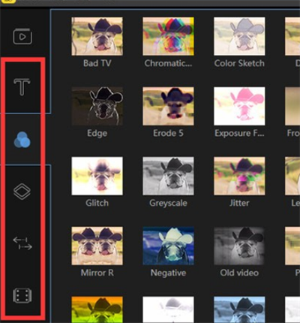Select the Filters tab with blue circles
Image resolution: width=300 pixels, height=323 pixels.
coord(22,140)
